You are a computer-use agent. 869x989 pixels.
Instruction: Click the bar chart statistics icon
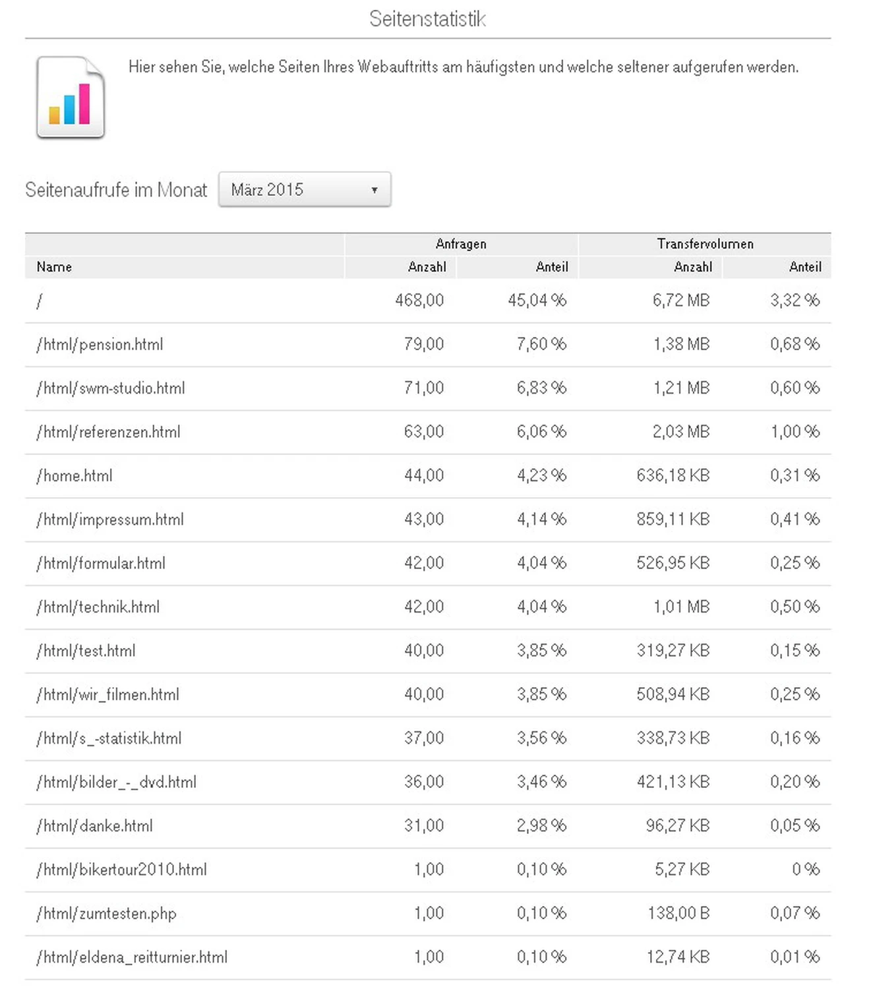pos(70,96)
